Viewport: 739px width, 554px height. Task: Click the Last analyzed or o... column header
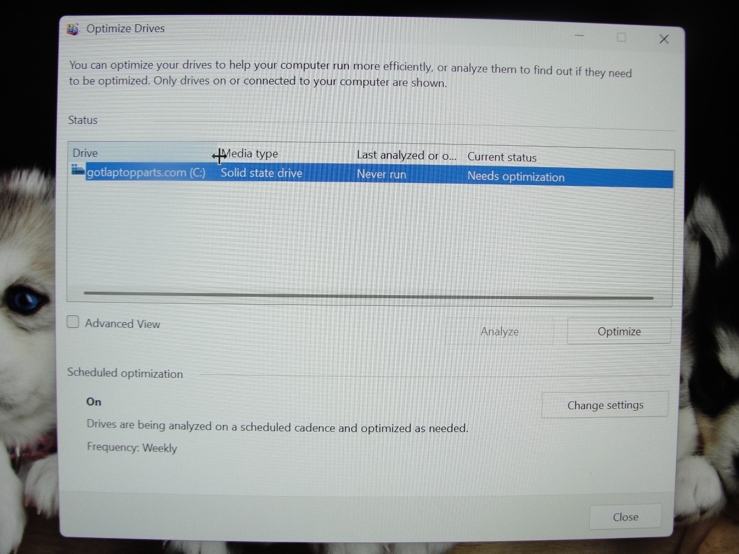pyautogui.click(x=409, y=156)
